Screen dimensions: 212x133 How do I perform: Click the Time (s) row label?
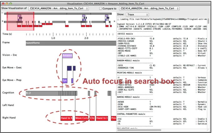click(x=7, y=34)
